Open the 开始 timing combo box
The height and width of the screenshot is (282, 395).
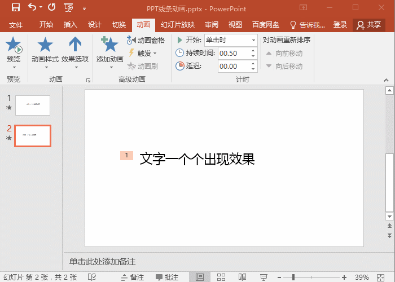click(x=231, y=40)
